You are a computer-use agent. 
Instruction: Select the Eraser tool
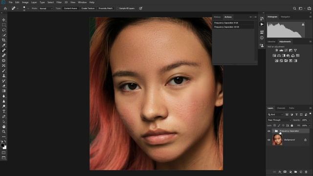point(3,86)
